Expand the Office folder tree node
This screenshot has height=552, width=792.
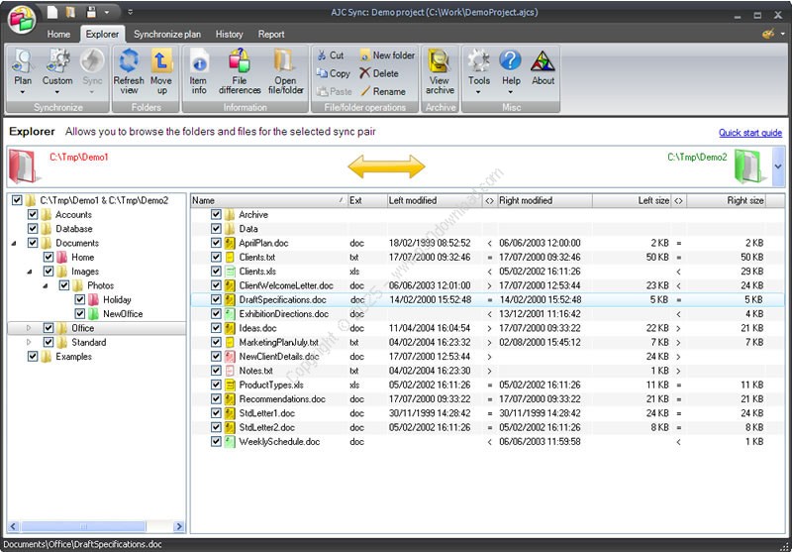29,328
